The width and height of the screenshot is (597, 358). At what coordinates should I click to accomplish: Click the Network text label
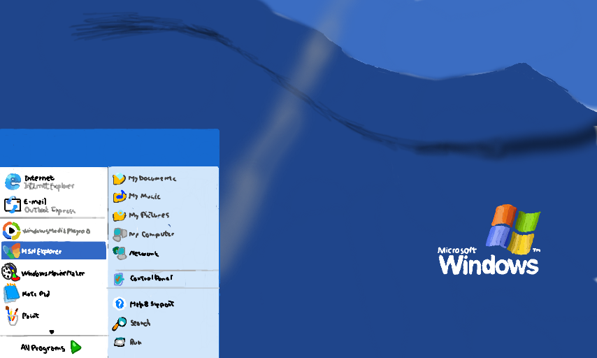pyautogui.click(x=143, y=253)
